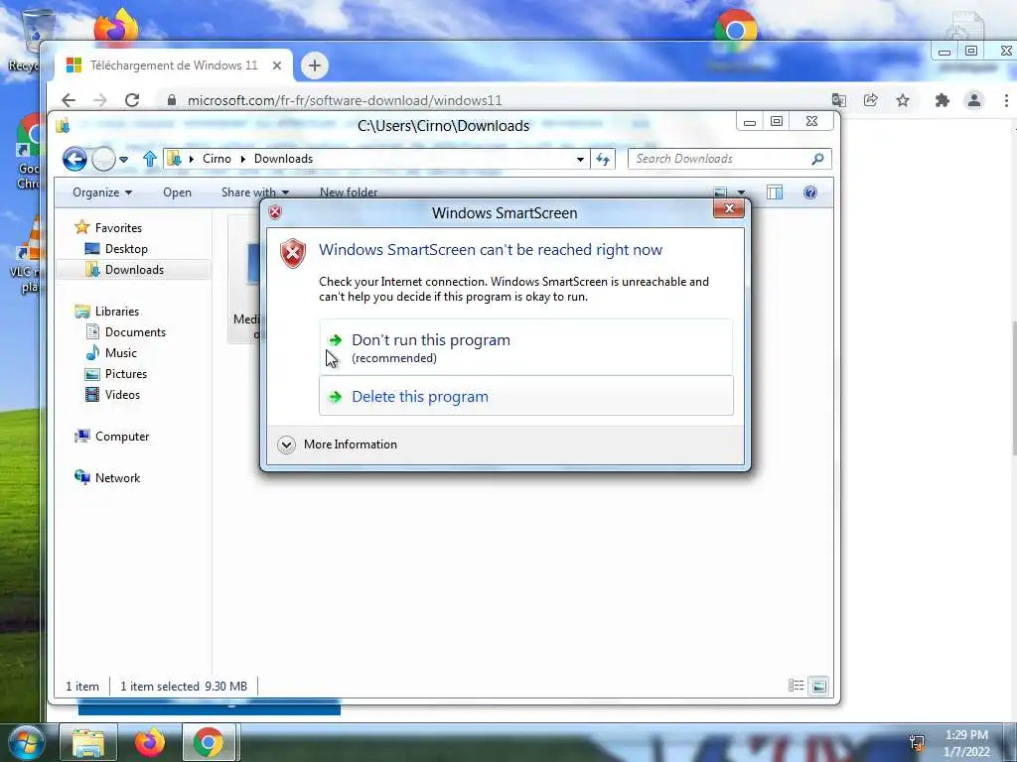This screenshot has width=1017, height=762.
Task: Open Explorer help icon
Action: click(810, 192)
